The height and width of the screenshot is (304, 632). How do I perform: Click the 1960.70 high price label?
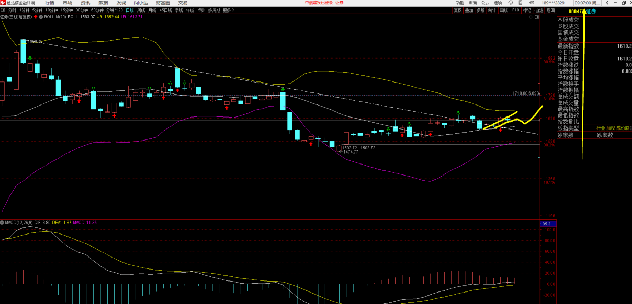click(35, 41)
